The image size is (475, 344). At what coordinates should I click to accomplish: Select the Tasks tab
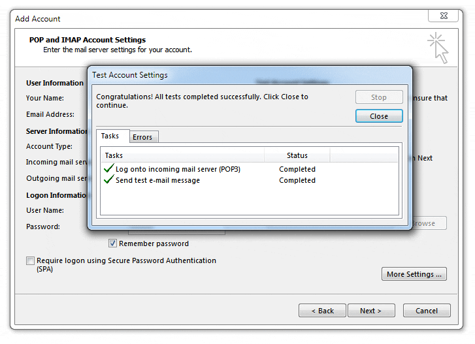point(110,136)
